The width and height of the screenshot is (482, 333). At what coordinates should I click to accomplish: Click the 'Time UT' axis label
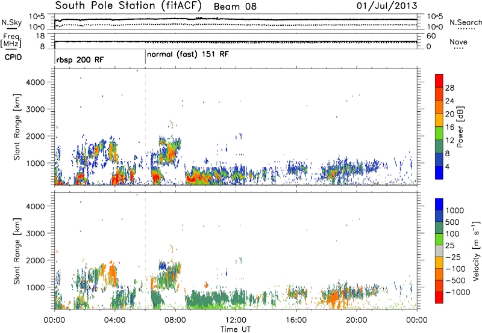[x=236, y=329]
